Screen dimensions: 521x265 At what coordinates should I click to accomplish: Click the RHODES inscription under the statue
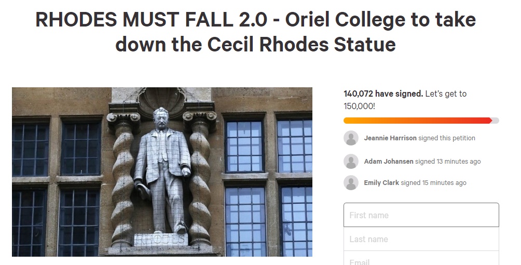point(161,240)
